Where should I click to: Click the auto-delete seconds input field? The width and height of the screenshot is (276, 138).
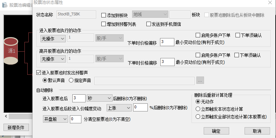pyautogui.click(x=79, y=98)
